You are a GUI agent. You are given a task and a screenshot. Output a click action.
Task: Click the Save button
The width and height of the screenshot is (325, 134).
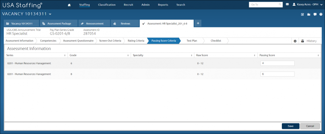click(290, 126)
